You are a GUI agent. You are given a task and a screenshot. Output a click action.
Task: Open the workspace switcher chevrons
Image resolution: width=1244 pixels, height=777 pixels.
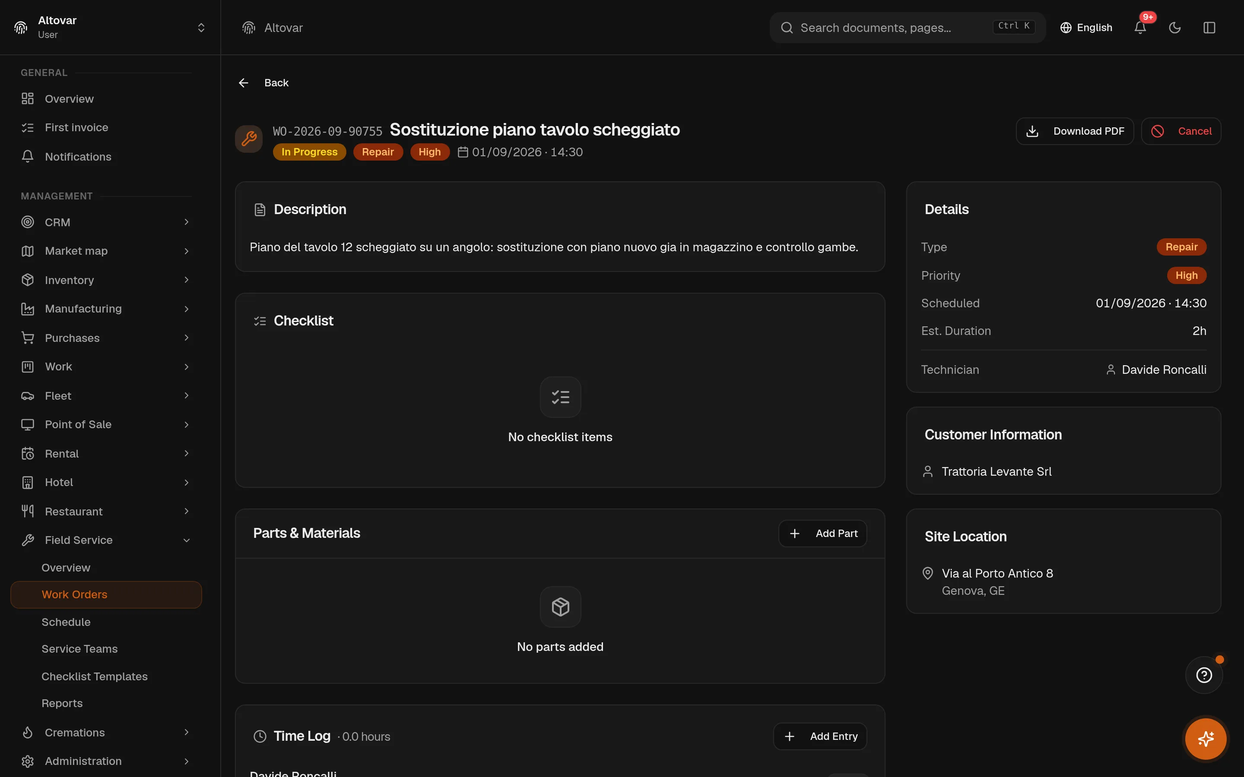pos(201,28)
